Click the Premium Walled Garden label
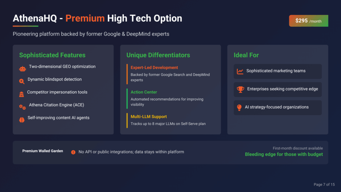This screenshot has height=192, width=341. (x=43, y=151)
